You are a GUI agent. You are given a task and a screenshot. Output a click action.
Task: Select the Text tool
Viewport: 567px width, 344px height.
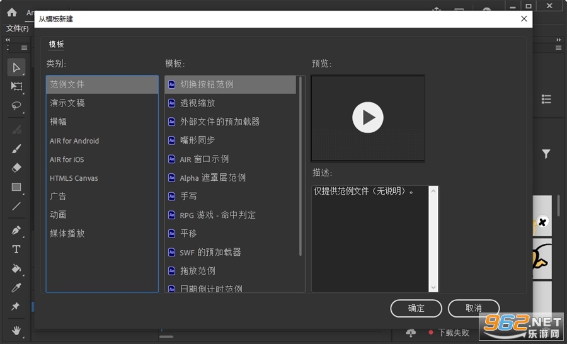[16, 249]
